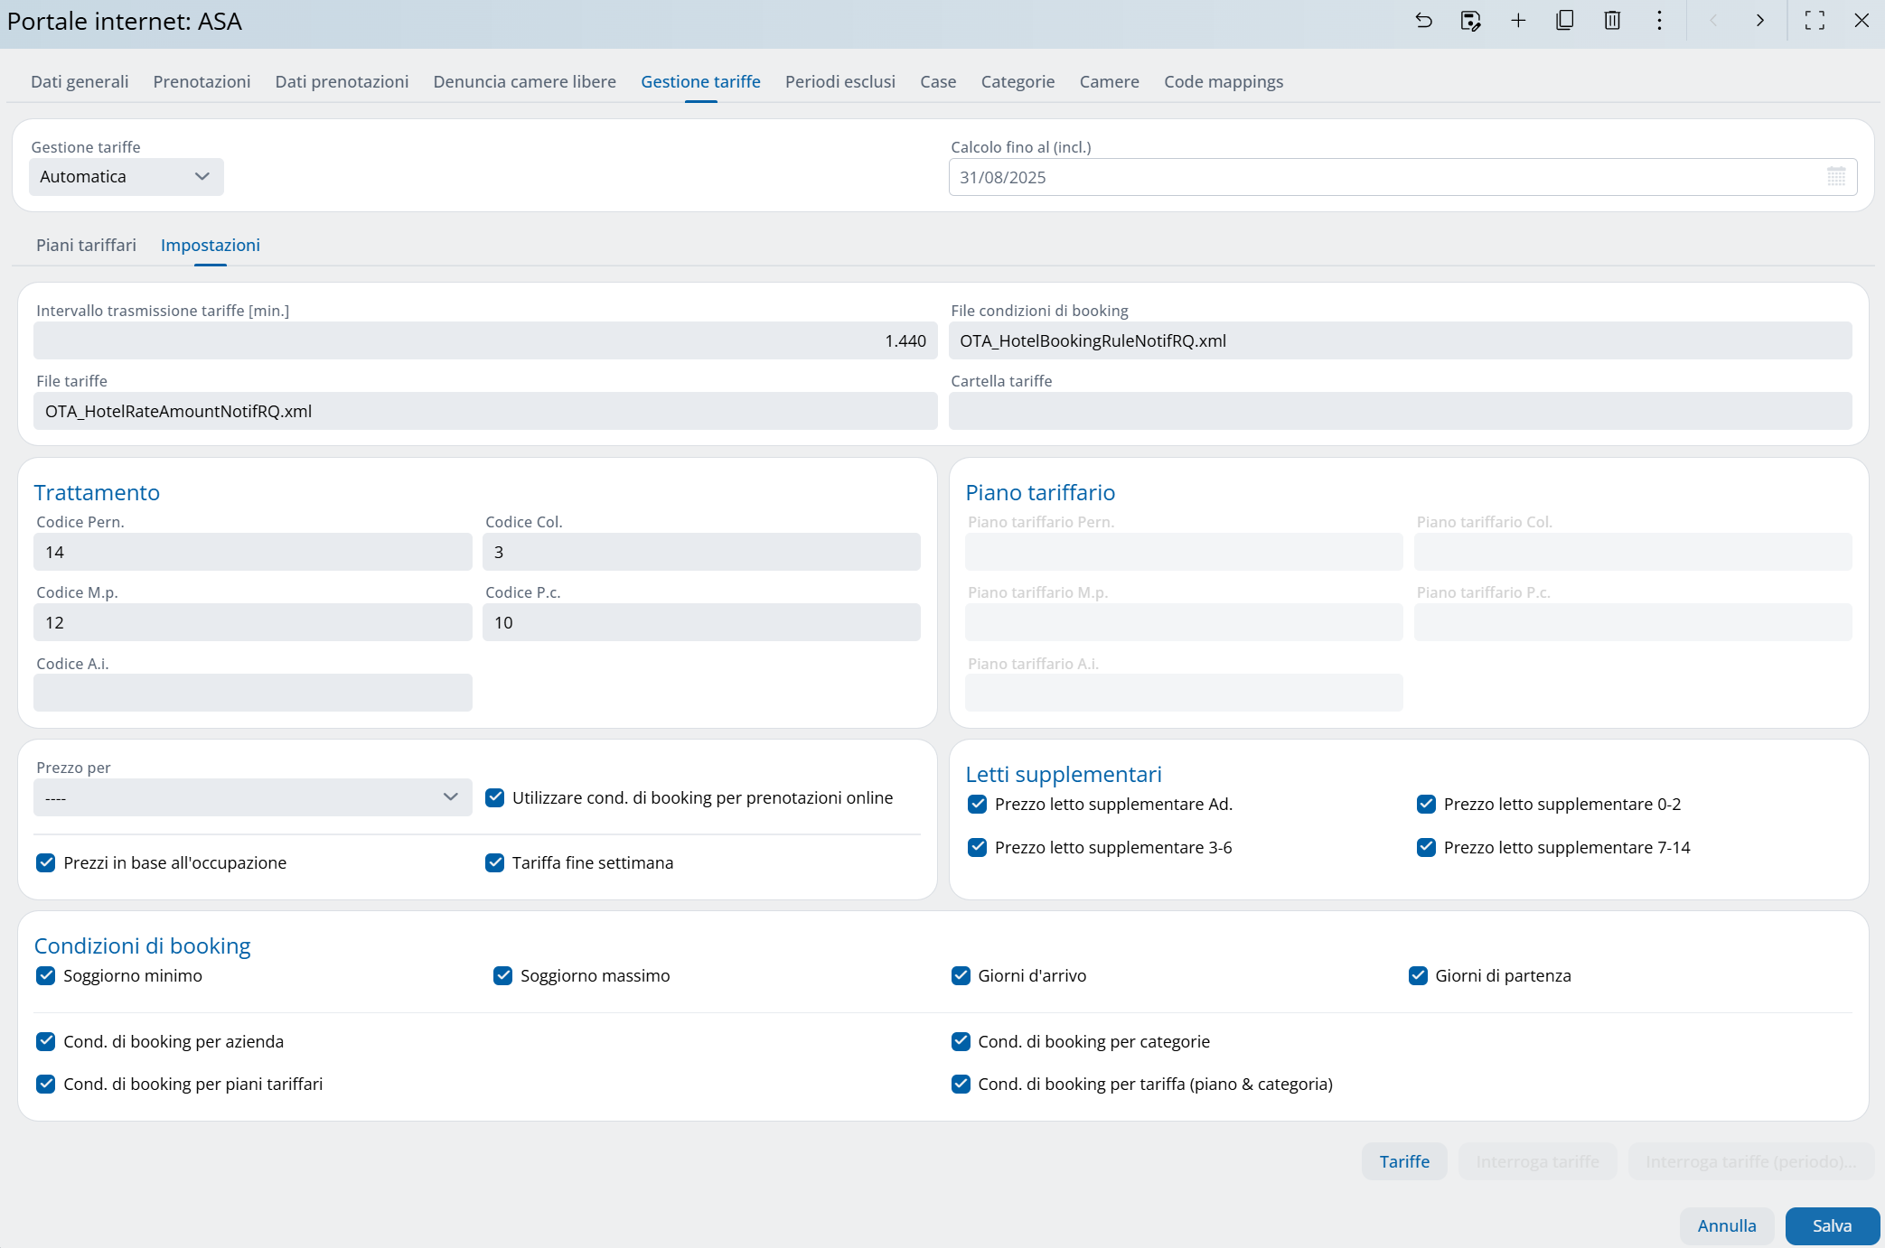The width and height of the screenshot is (1885, 1248).
Task: Expand the Prezzo per dropdown
Action: point(253,797)
